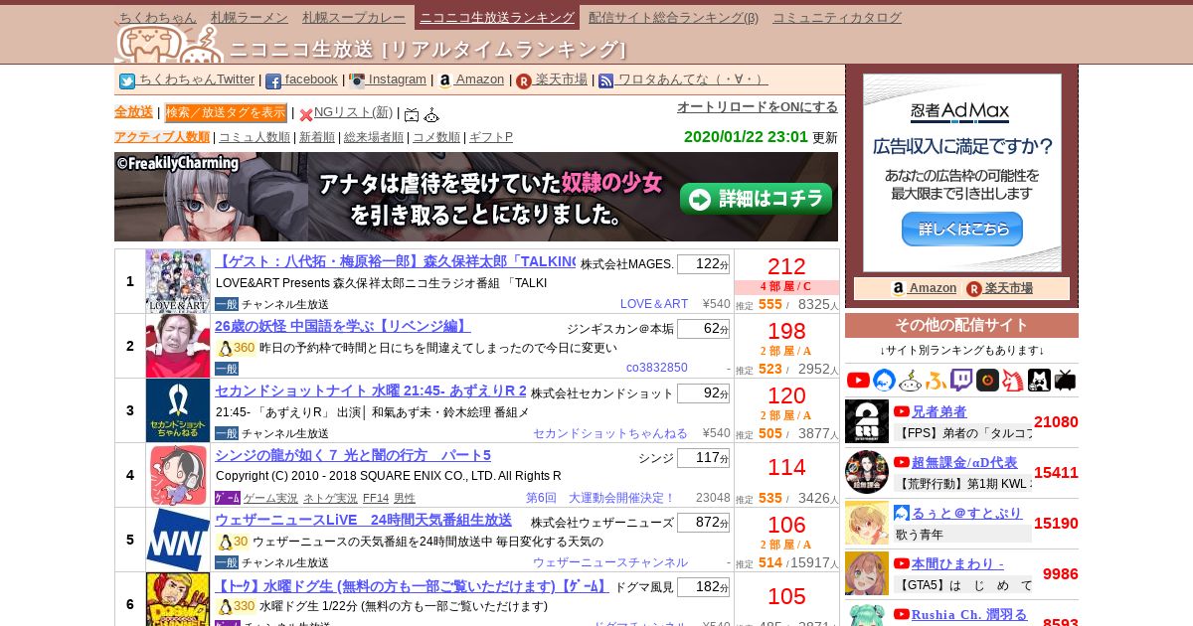Open NGリスト(新) link
Viewport: 1193px width, 626px height.
point(353,112)
